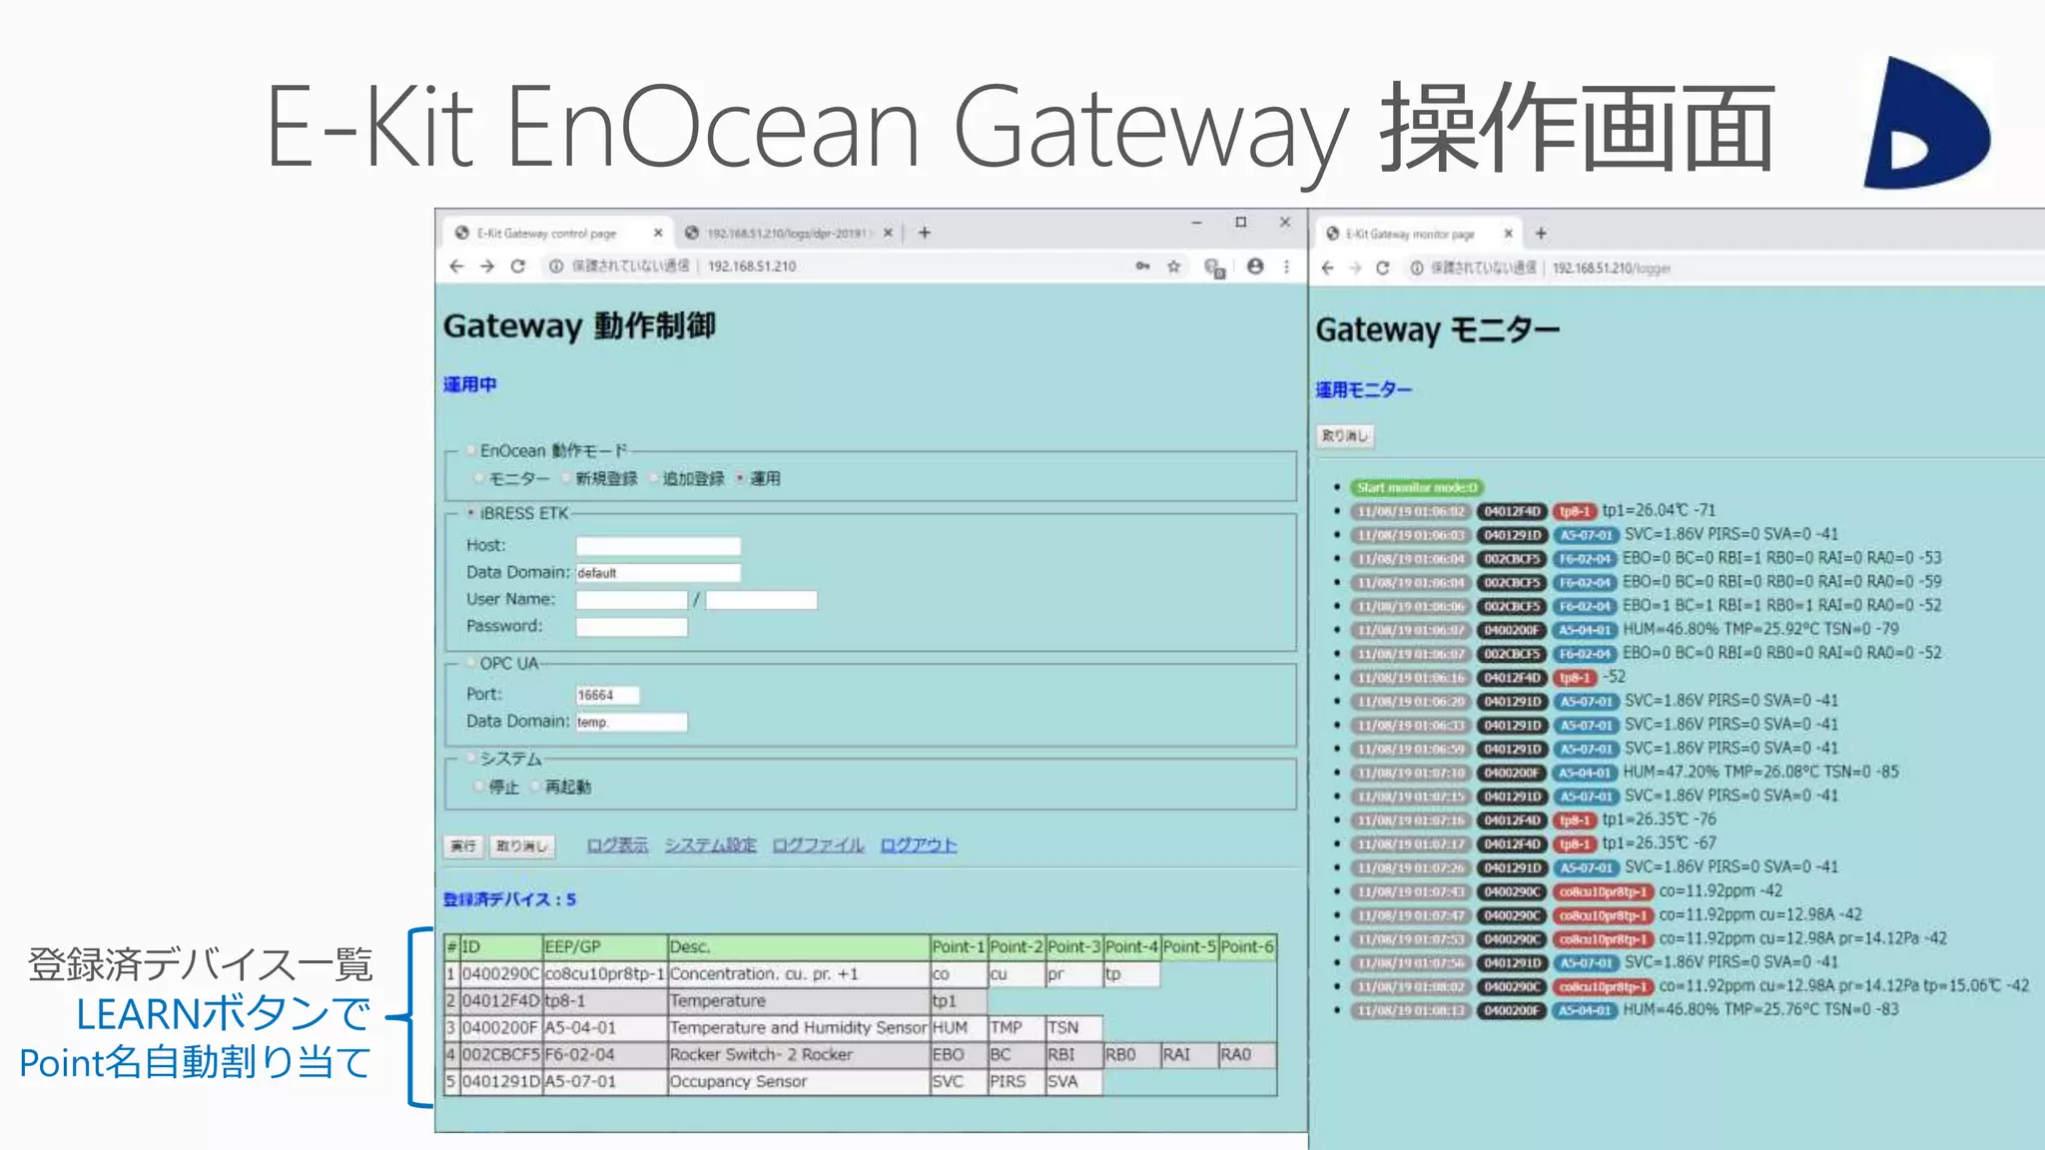This screenshot has height=1150, width=2045.
Task: Click forward arrow in monitor page browser
Action: (x=1355, y=268)
